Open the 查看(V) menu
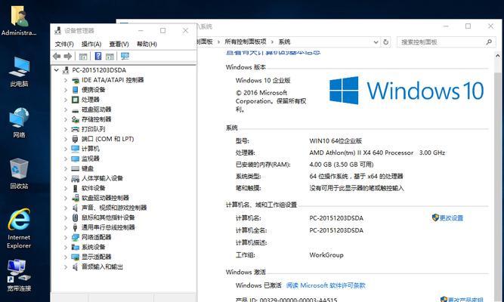 pyautogui.click(x=119, y=44)
